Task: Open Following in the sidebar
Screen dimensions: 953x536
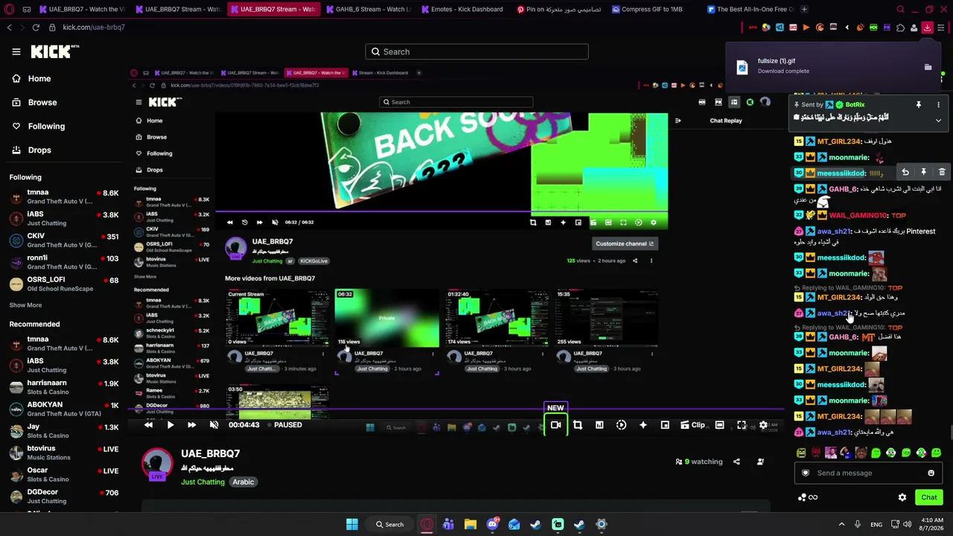Action: tap(46, 126)
